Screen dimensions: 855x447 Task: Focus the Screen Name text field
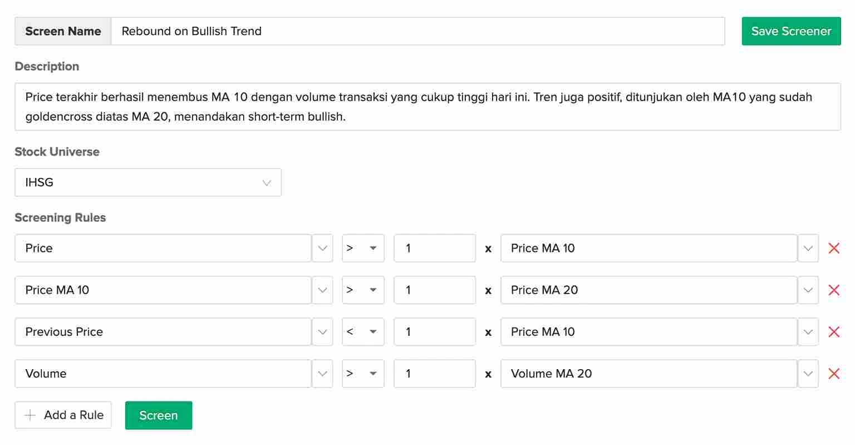pos(417,31)
